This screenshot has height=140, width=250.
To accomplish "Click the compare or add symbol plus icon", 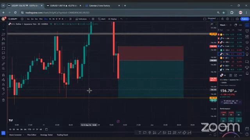I will click(22, 19).
